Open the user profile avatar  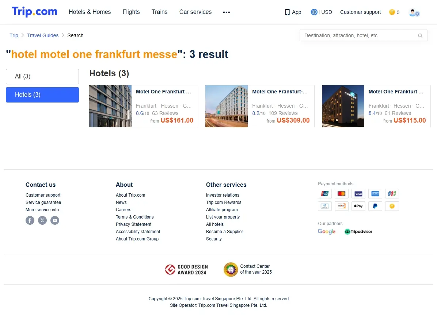[x=414, y=12]
